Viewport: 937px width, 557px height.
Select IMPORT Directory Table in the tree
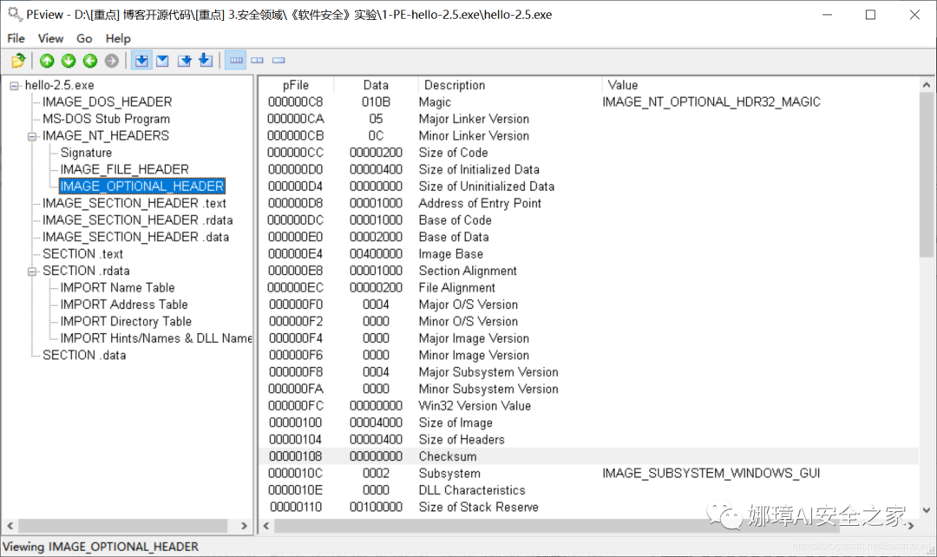(126, 322)
